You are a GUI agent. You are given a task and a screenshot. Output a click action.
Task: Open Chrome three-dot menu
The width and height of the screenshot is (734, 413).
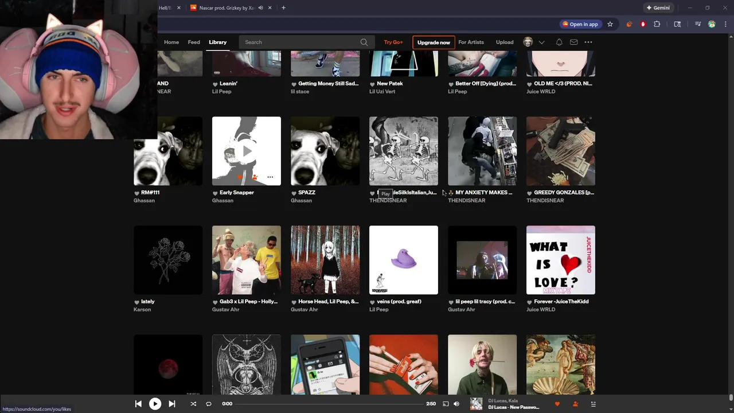point(725,24)
